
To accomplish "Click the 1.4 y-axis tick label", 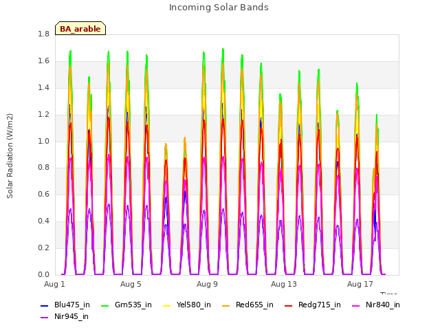I will (x=43, y=88).
